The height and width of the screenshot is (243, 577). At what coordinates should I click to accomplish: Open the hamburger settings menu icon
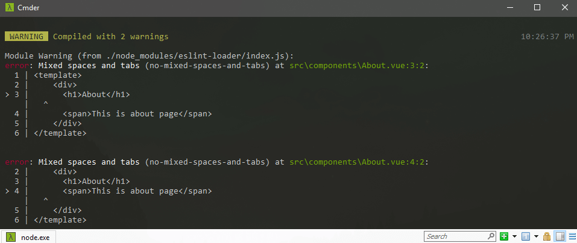(572, 236)
